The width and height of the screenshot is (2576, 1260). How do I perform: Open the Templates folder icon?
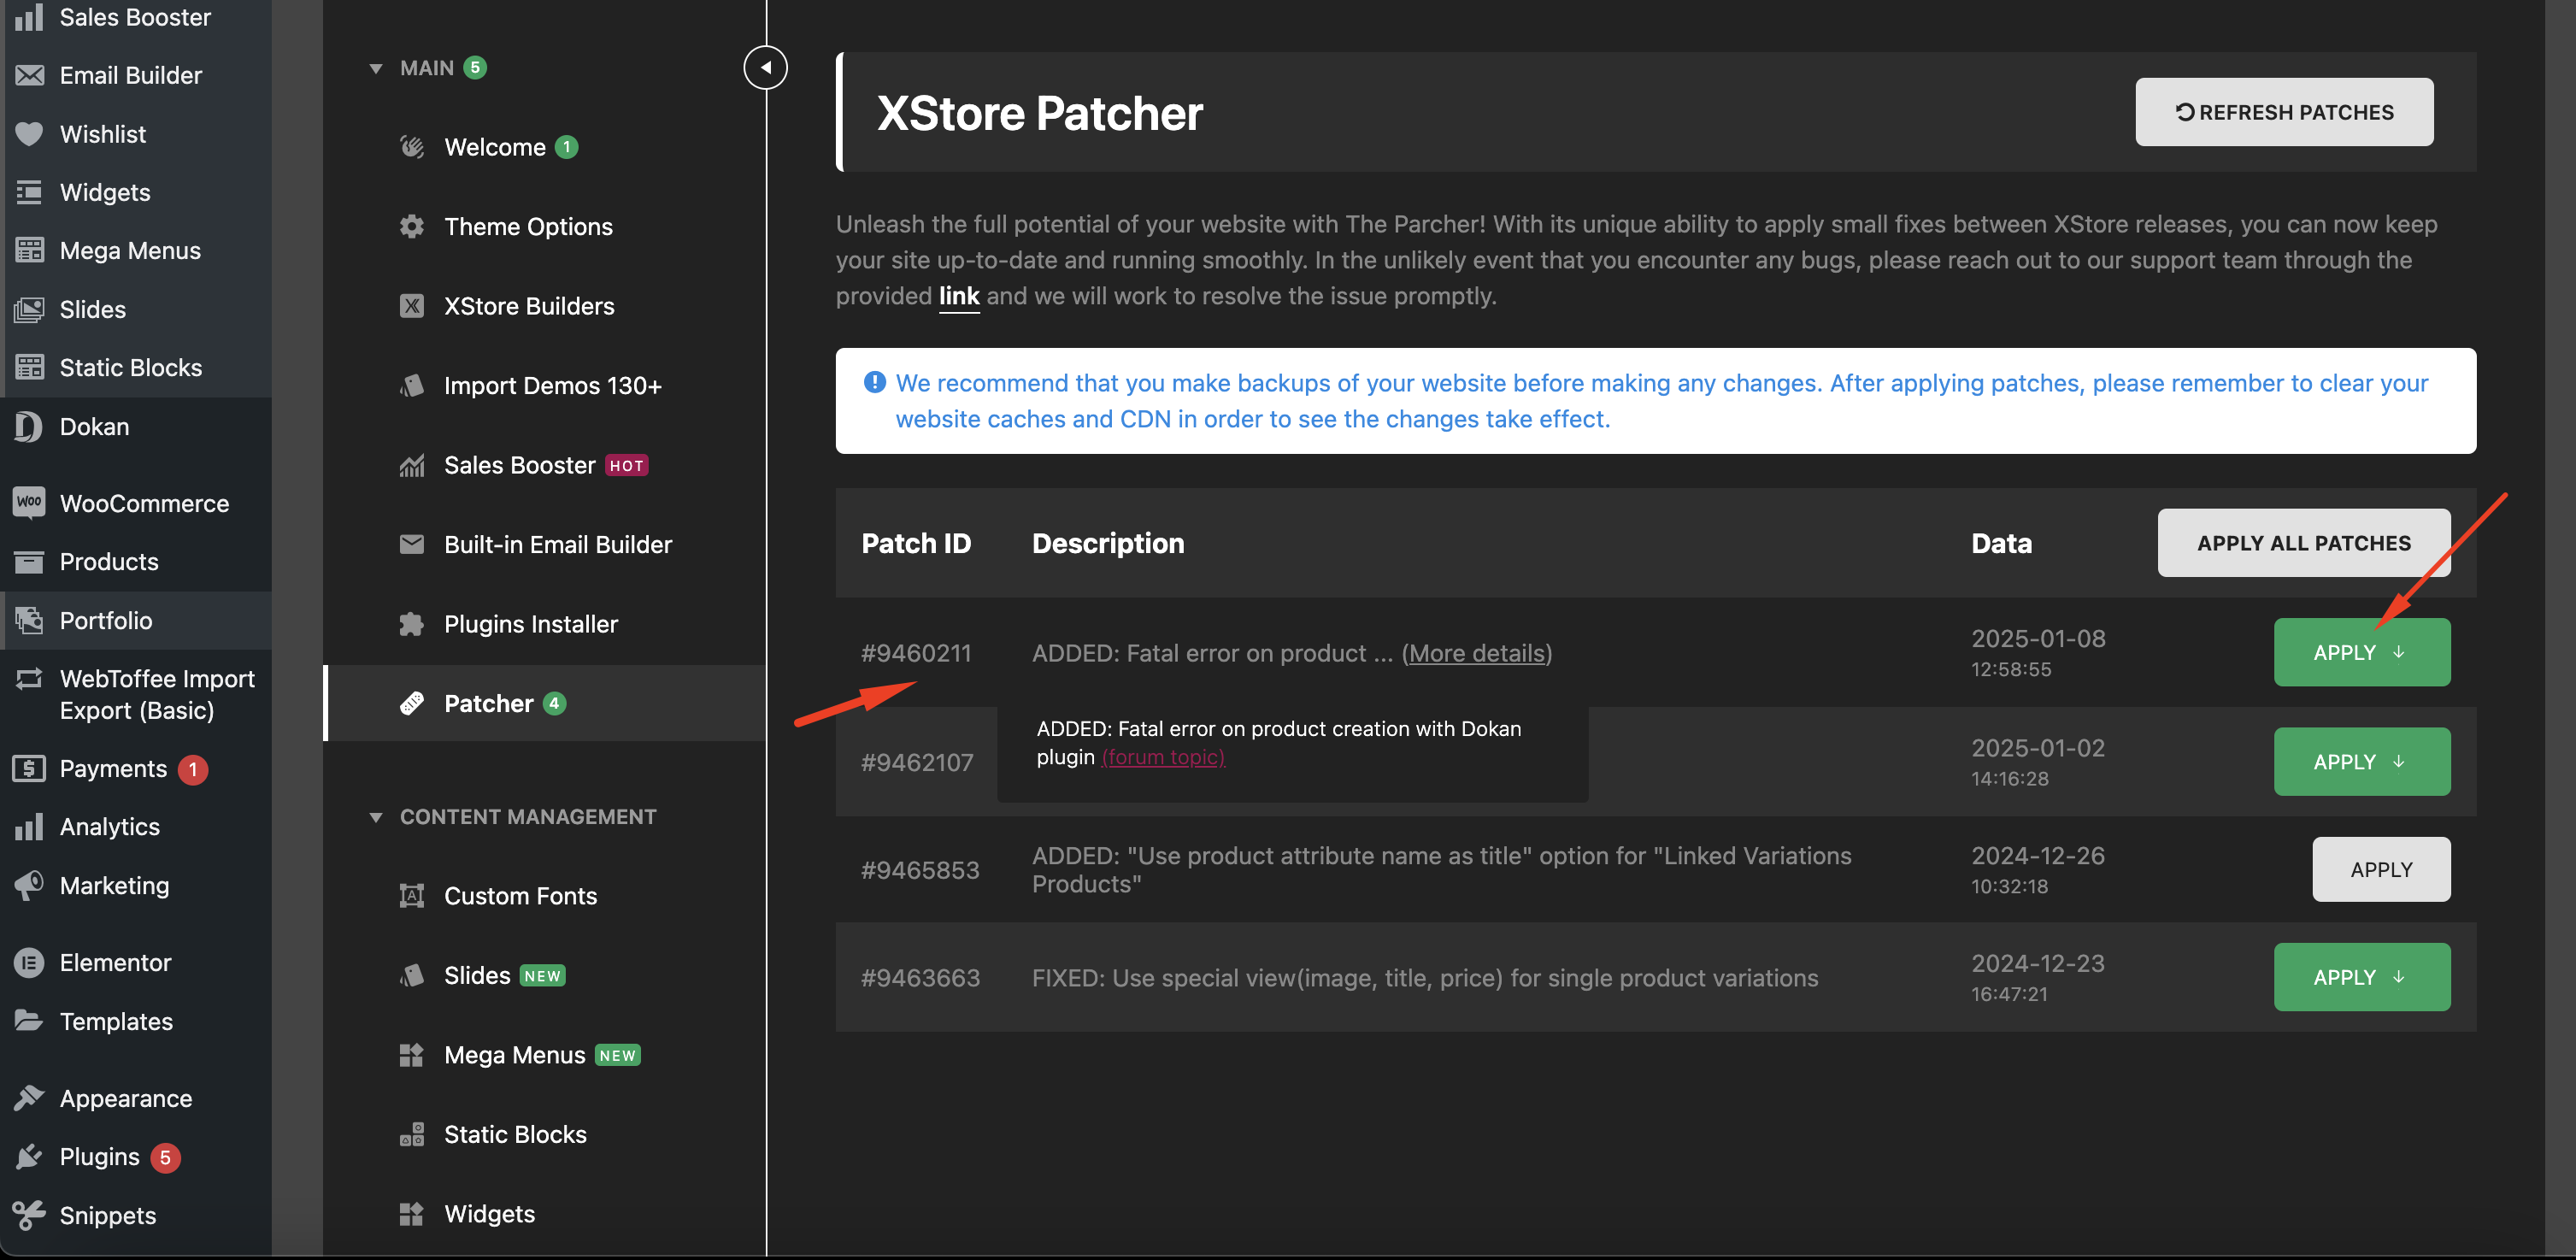click(29, 1021)
